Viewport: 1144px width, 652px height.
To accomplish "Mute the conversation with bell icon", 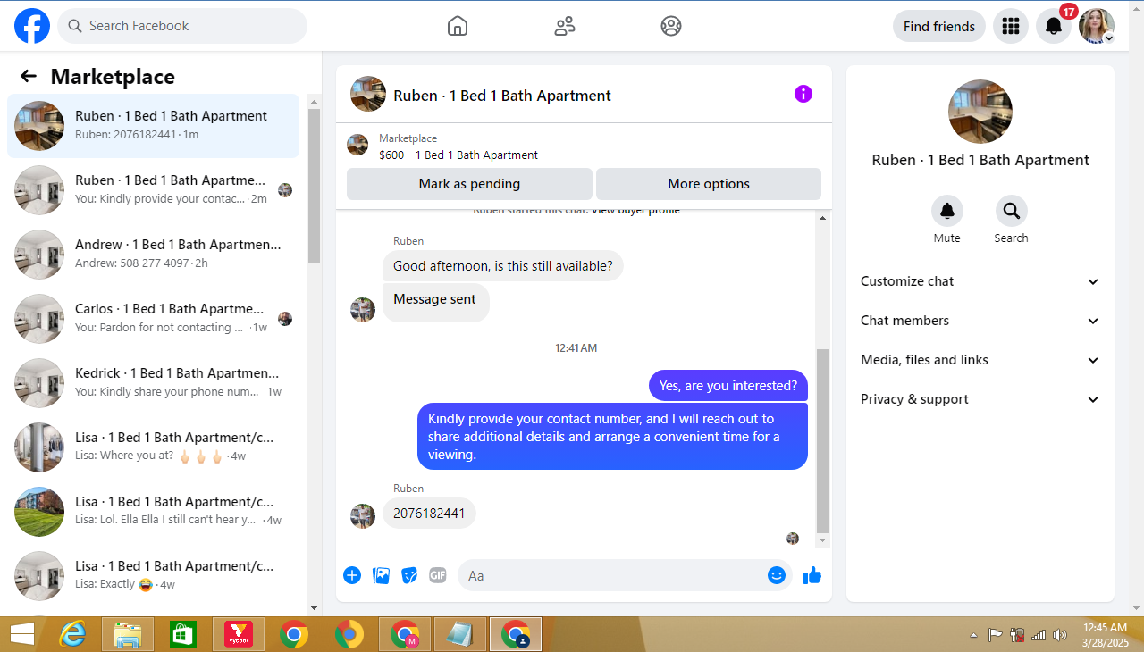I will pyautogui.click(x=947, y=211).
